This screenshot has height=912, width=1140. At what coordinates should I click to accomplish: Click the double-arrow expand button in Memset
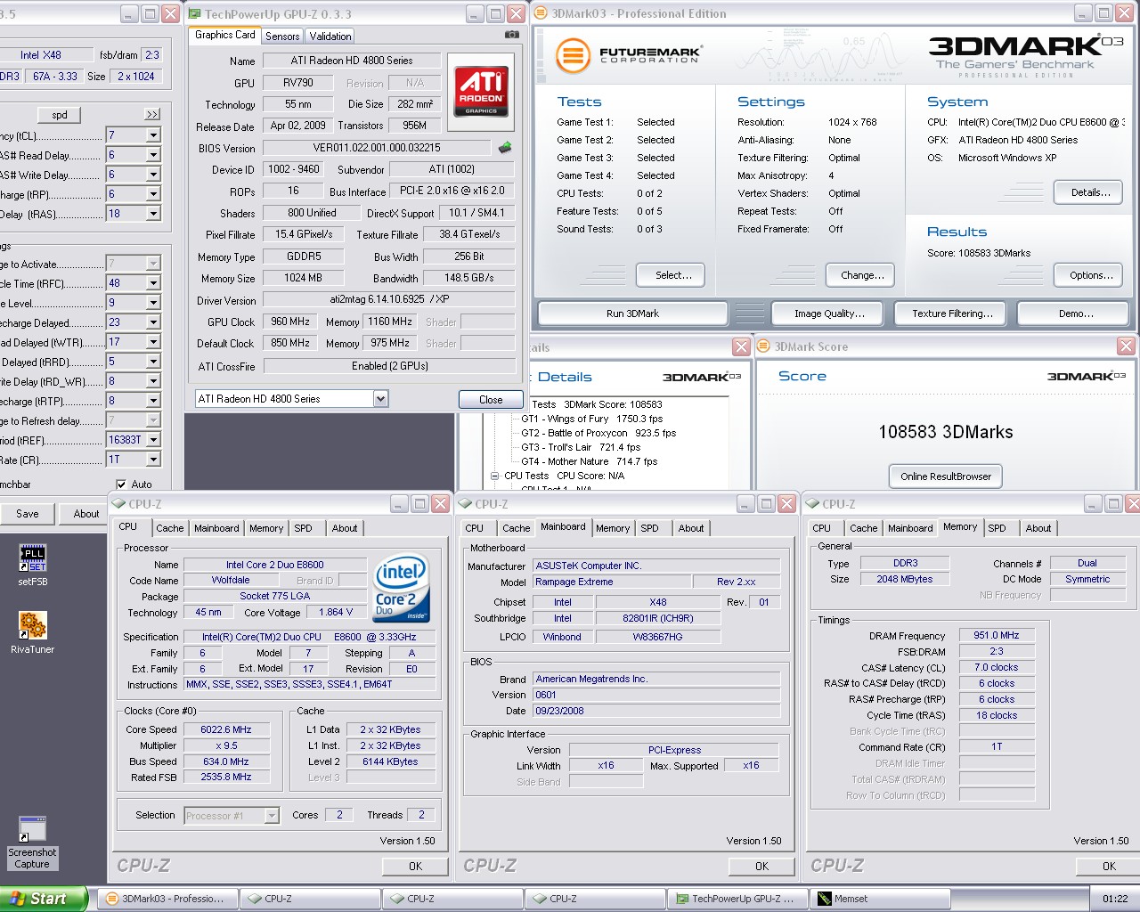[152, 115]
